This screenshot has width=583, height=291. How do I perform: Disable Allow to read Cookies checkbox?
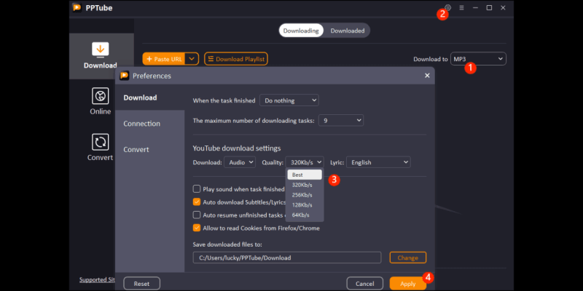point(197,228)
